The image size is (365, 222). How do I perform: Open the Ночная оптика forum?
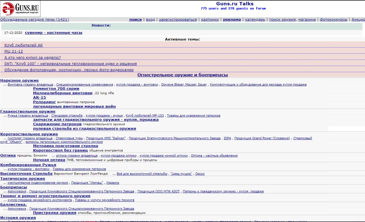pos(49,160)
